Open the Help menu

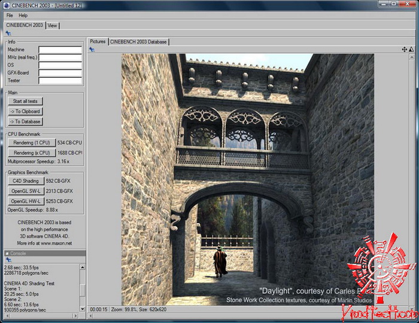tap(23, 15)
